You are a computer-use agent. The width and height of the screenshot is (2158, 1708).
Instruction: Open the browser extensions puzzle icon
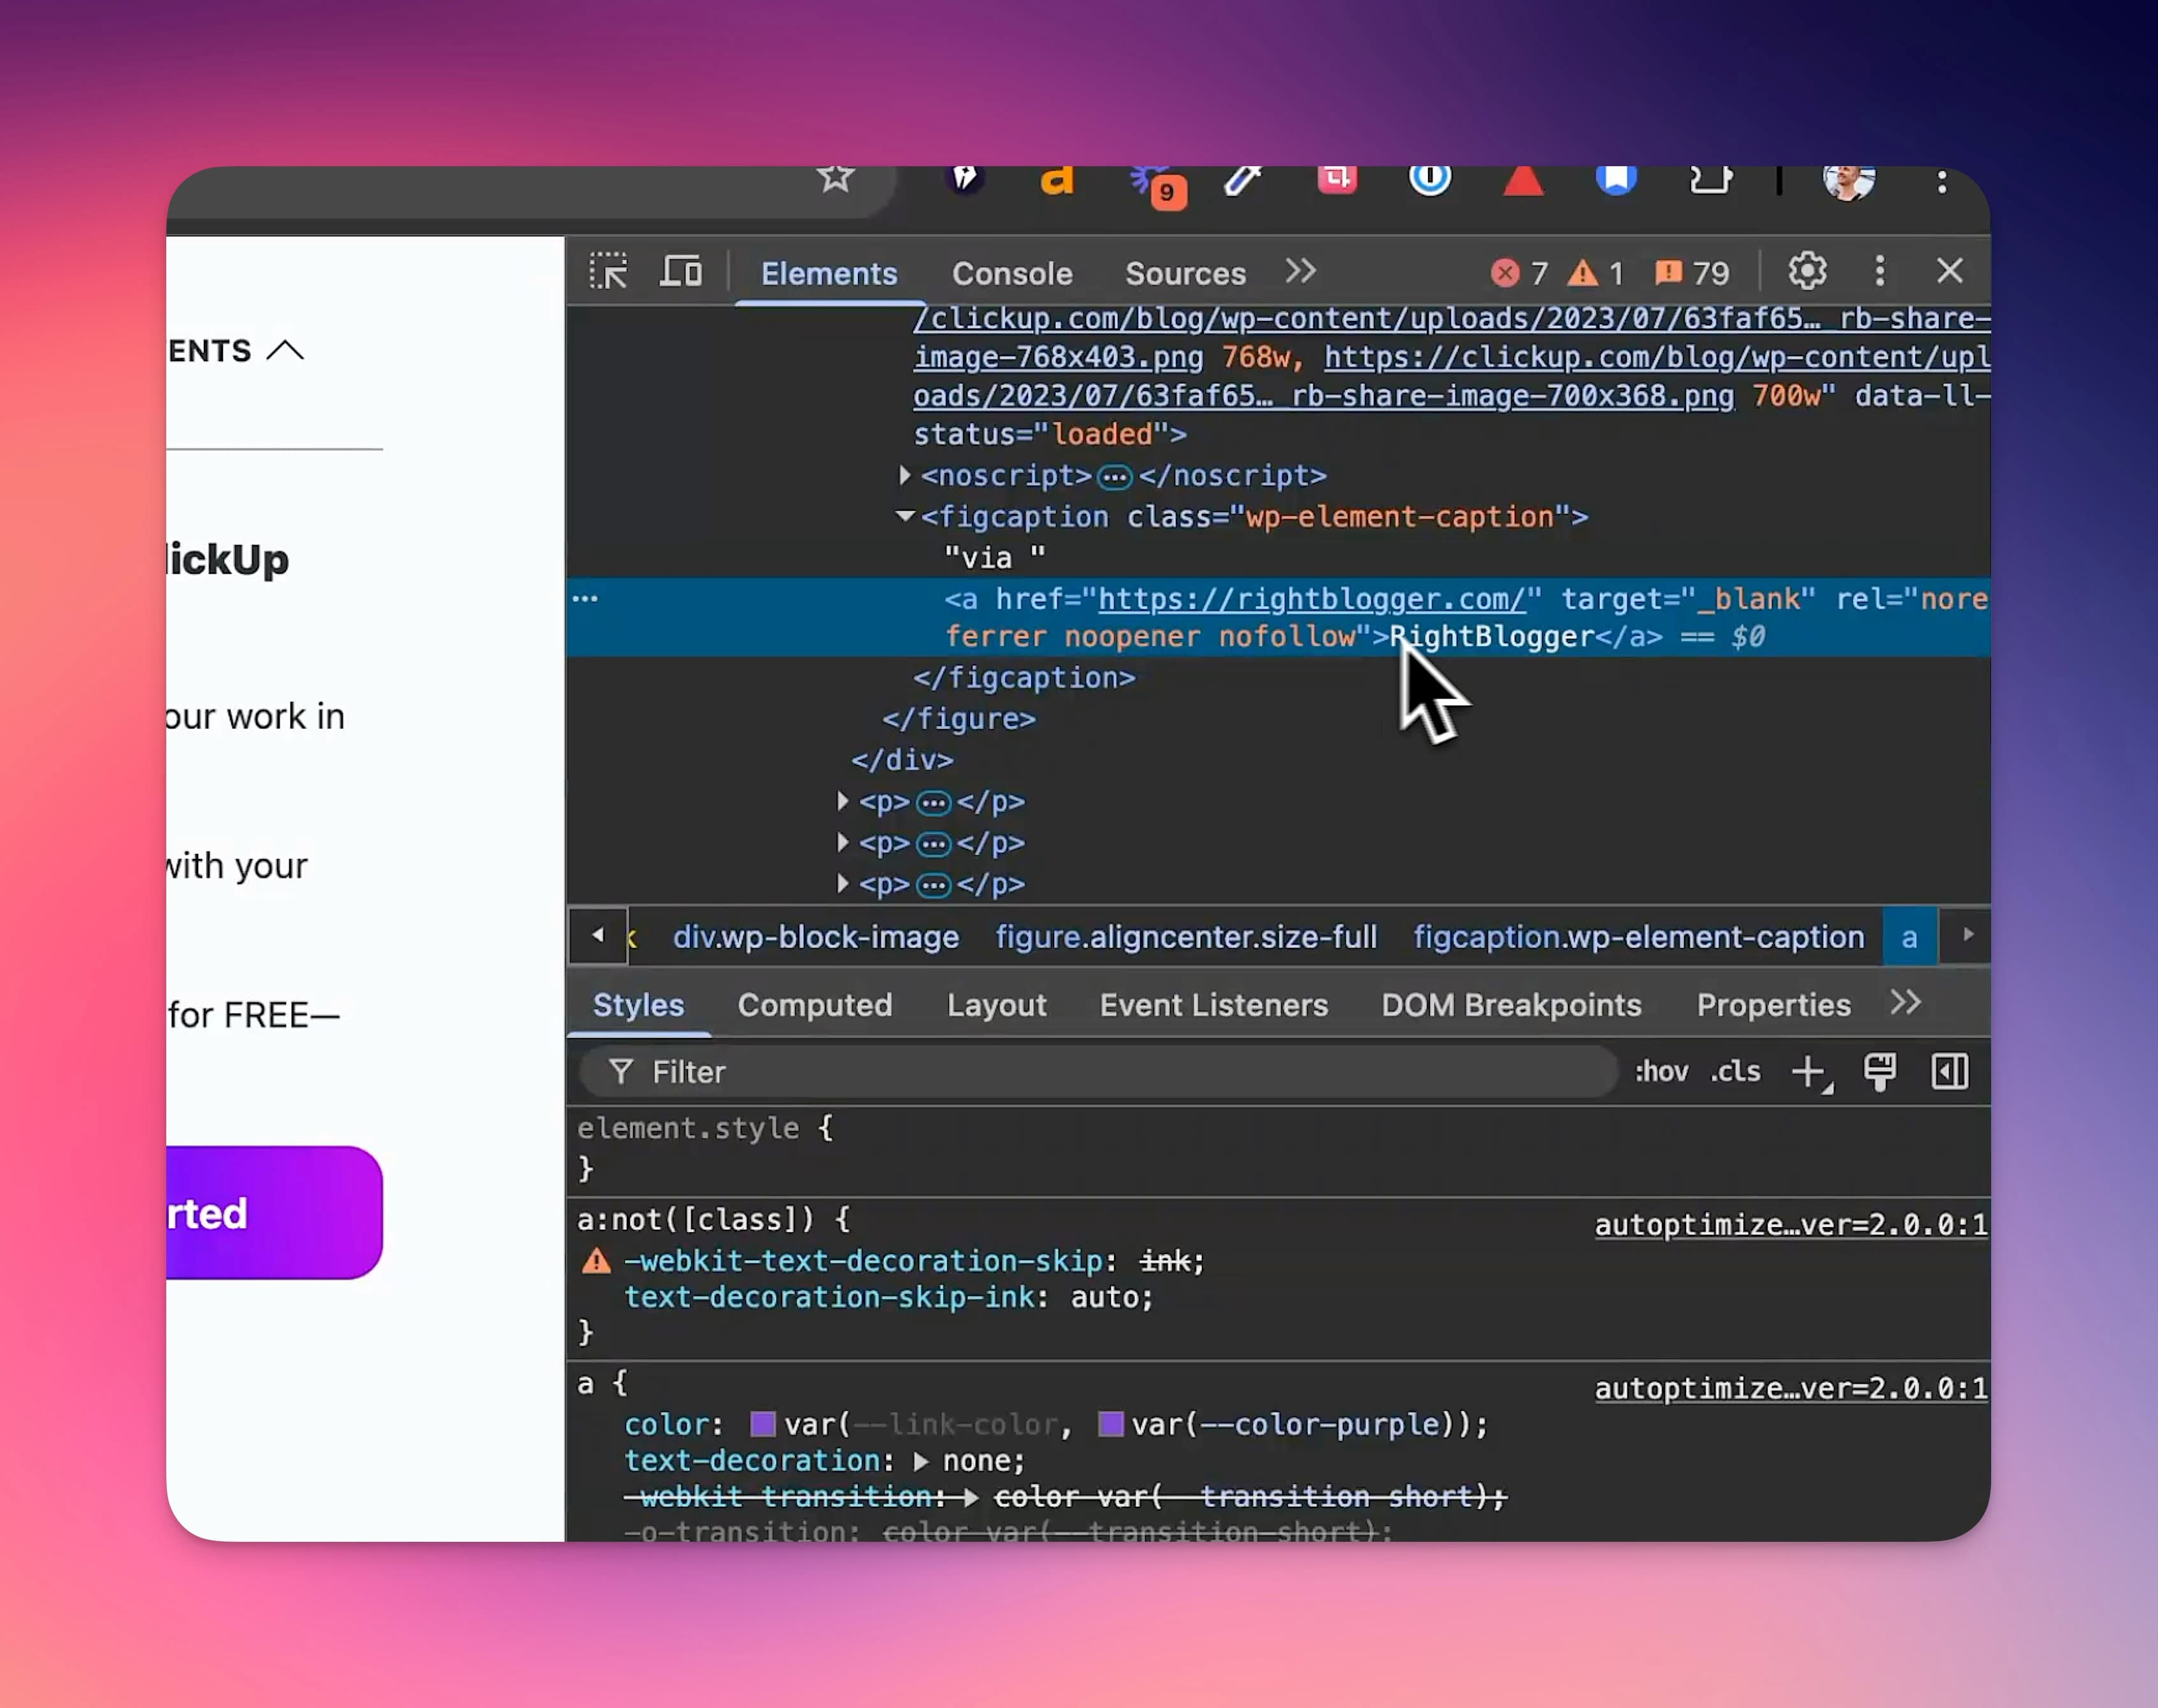[1710, 181]
